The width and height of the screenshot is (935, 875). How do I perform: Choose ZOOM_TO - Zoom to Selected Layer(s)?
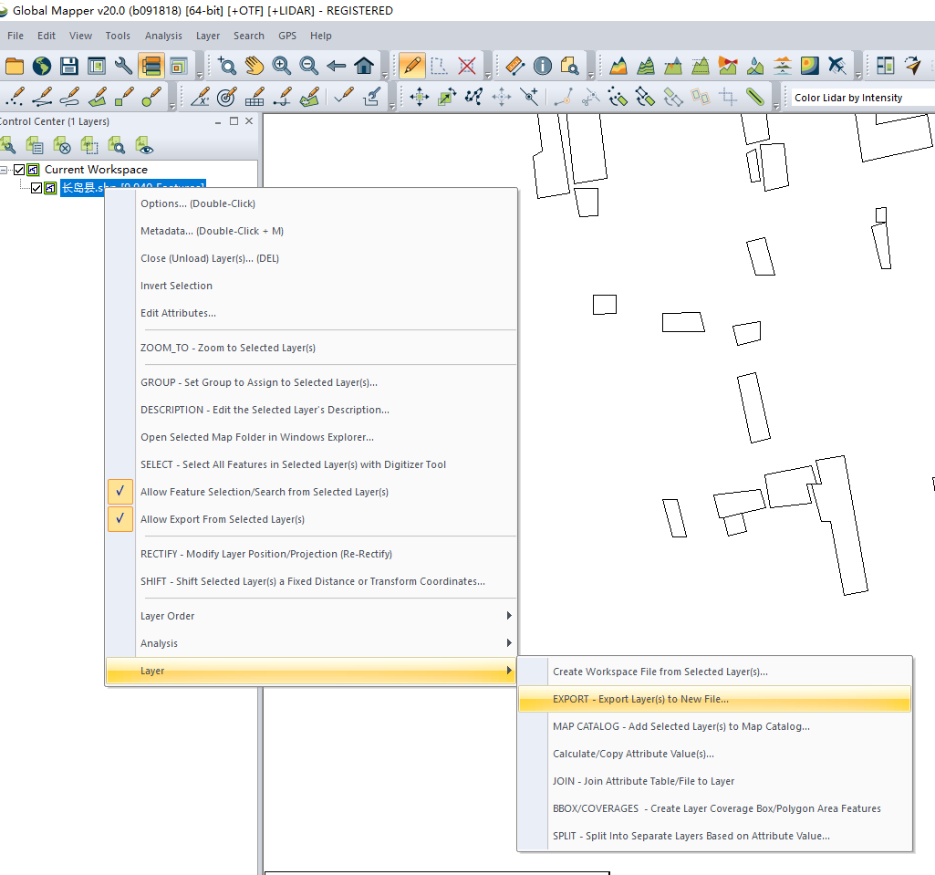(x=311, y=348)
